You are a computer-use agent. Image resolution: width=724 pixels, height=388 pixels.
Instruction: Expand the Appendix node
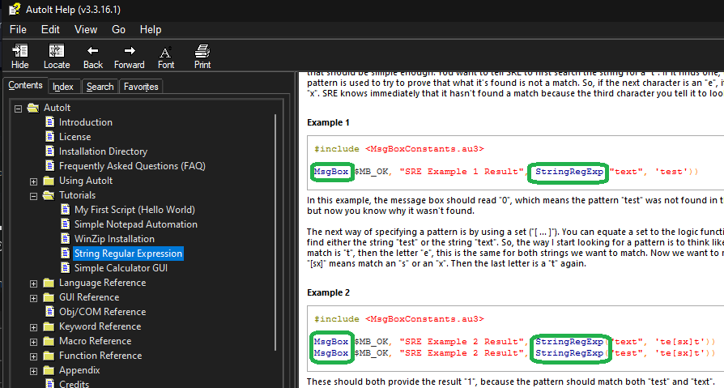[x=34, y=371]
